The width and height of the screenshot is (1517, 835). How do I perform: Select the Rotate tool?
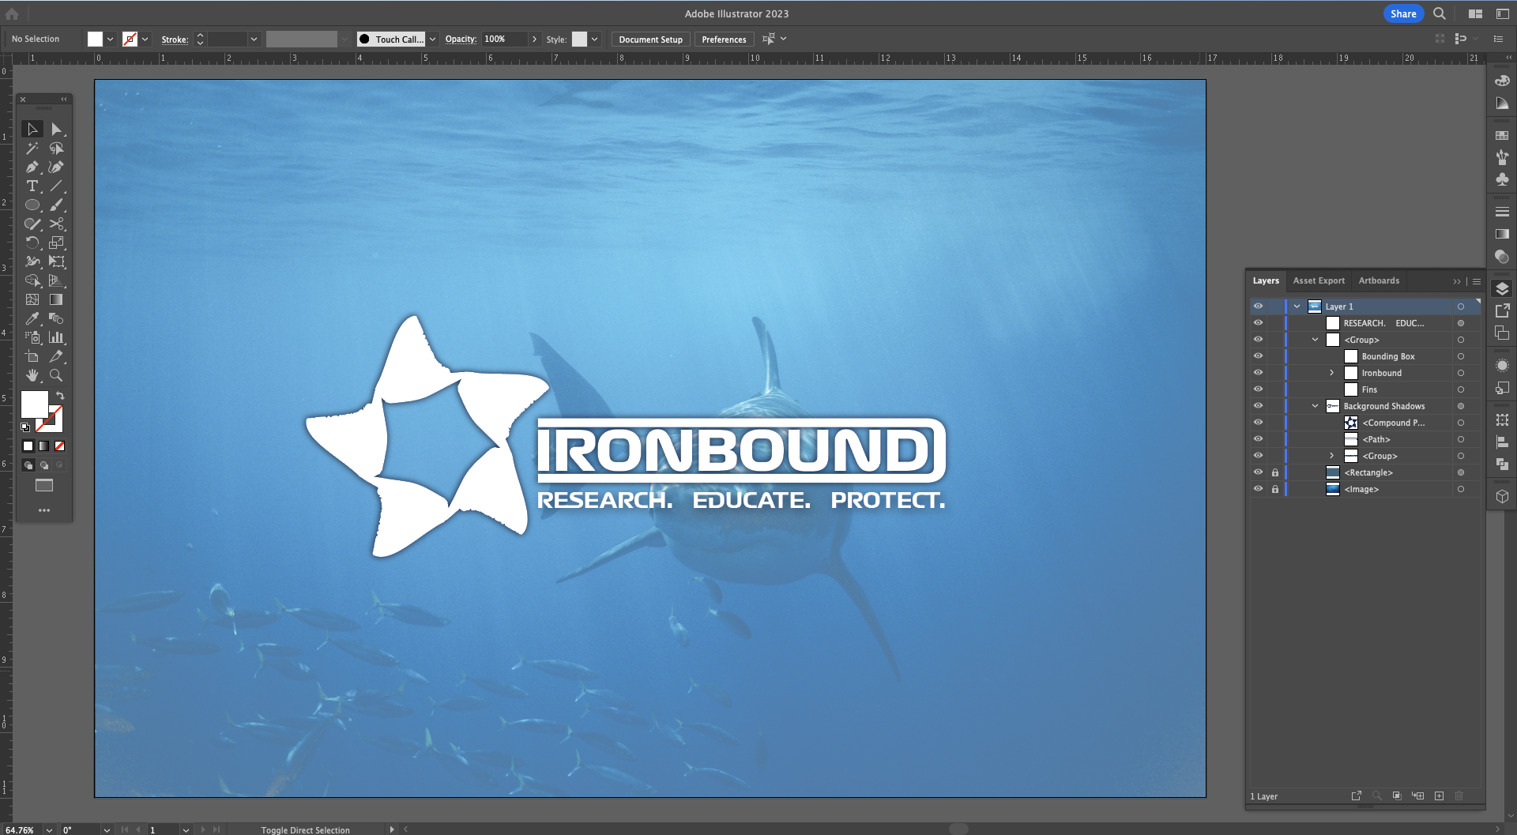click(x=32, y=243)
